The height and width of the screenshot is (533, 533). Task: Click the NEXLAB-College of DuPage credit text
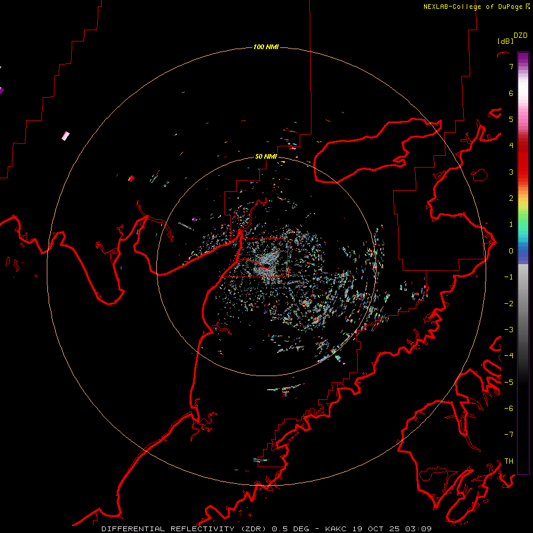[473, 7]
